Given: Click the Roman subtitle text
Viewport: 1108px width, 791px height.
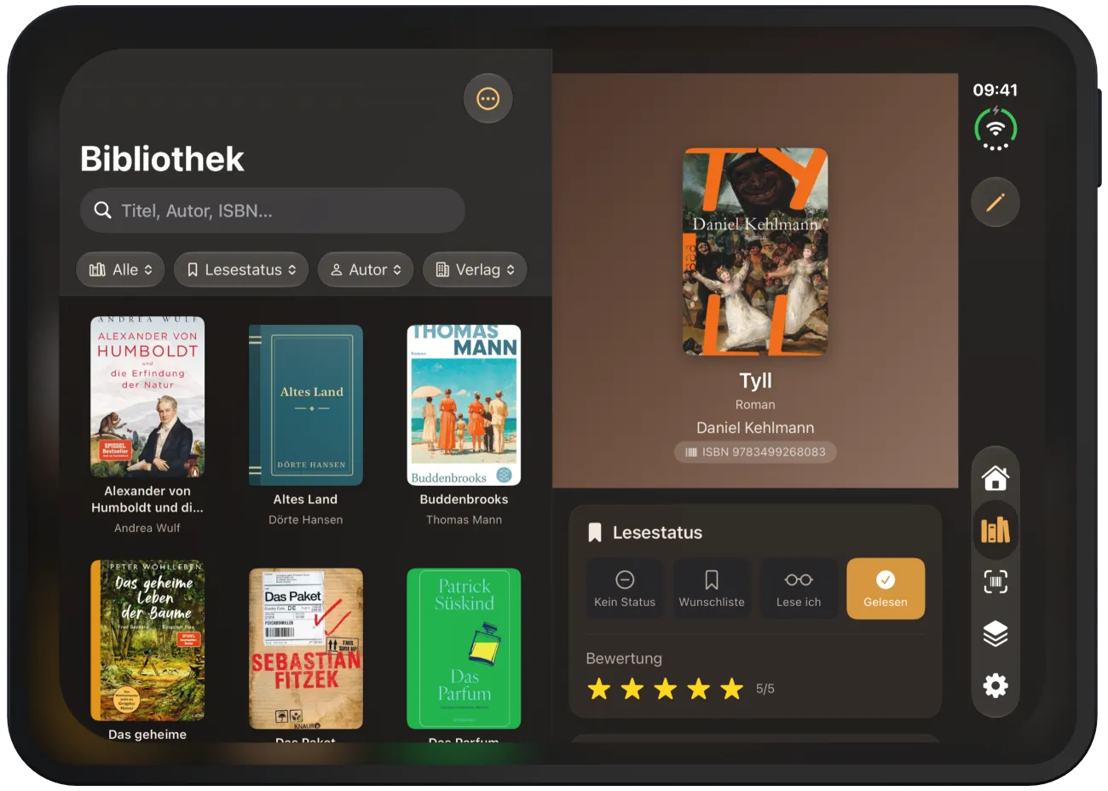Looking at the screenshot, I should (755, 405).
